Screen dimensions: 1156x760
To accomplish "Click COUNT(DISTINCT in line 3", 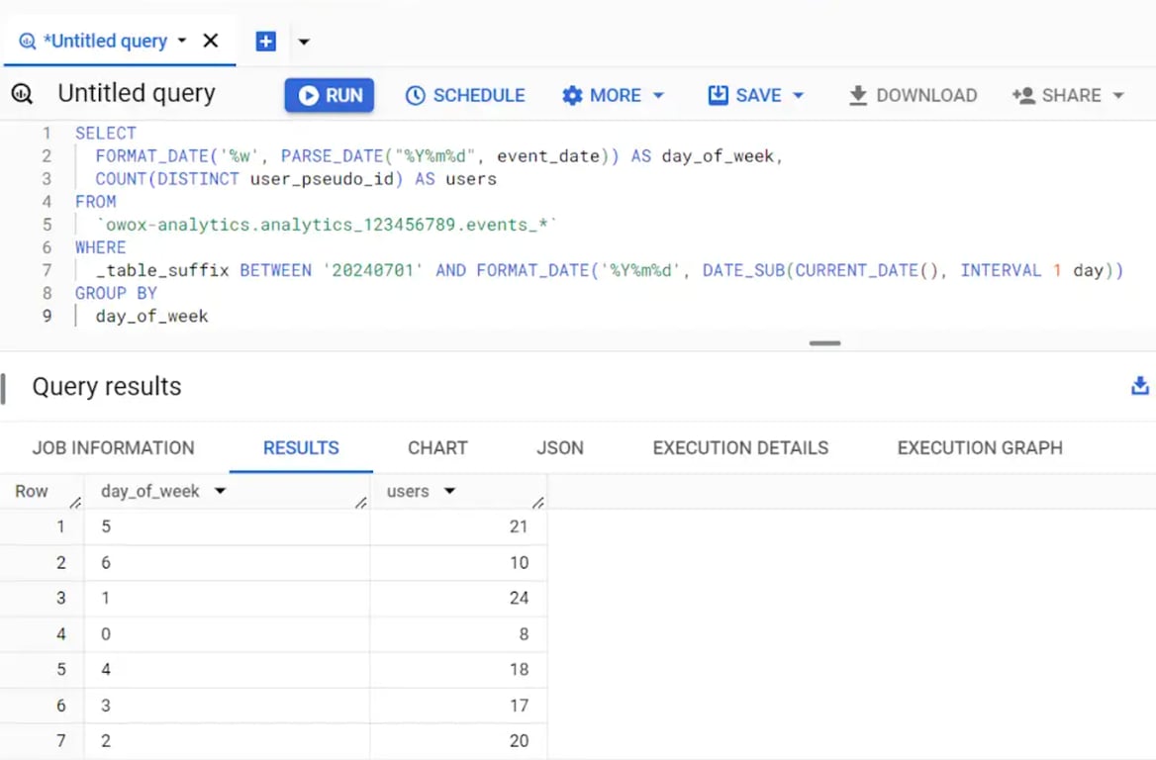I will [167, 179].
